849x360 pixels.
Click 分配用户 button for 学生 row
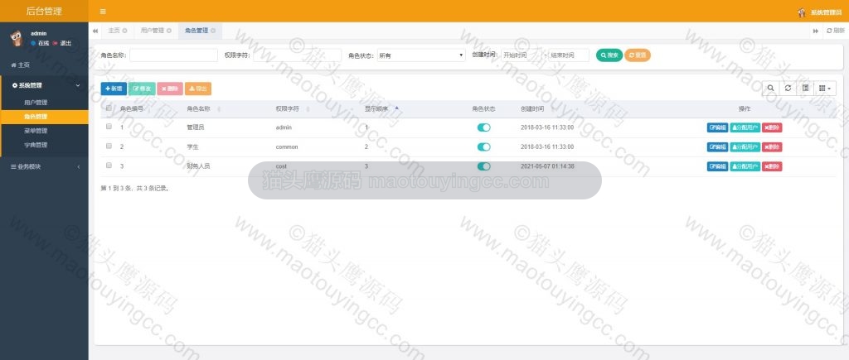745,147
